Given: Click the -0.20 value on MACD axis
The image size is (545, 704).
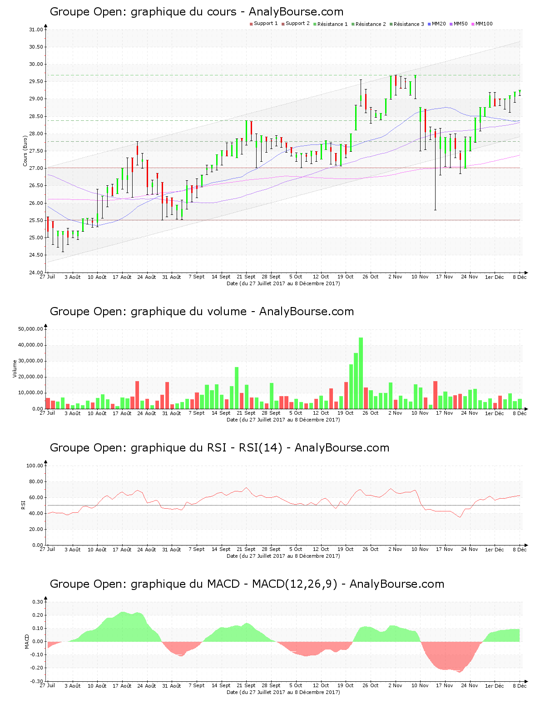Looking at the screenshot, I should point(37,668).
